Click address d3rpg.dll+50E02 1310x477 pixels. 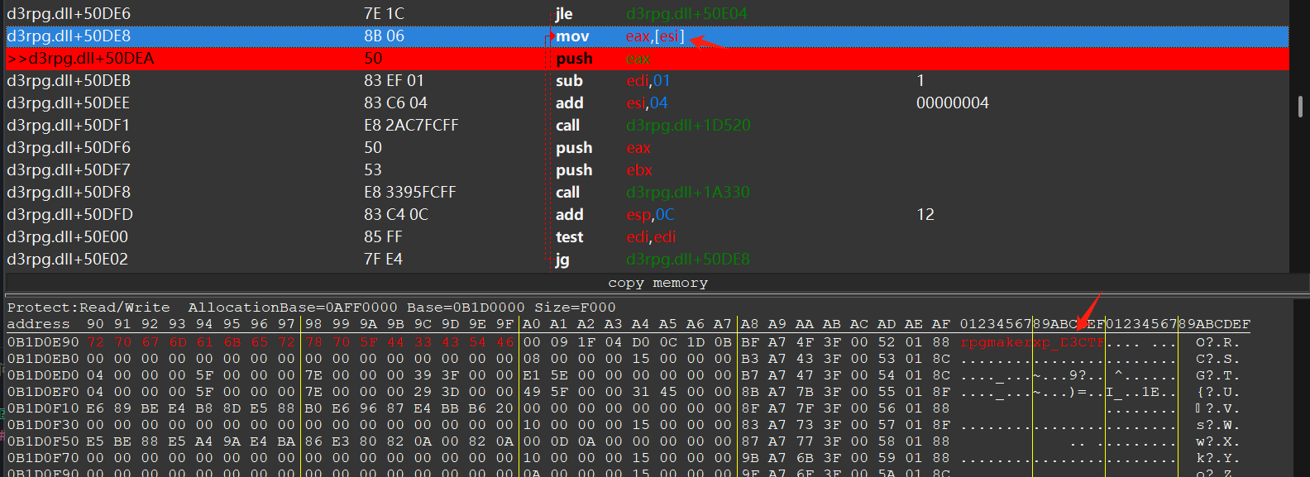point(68,260)
